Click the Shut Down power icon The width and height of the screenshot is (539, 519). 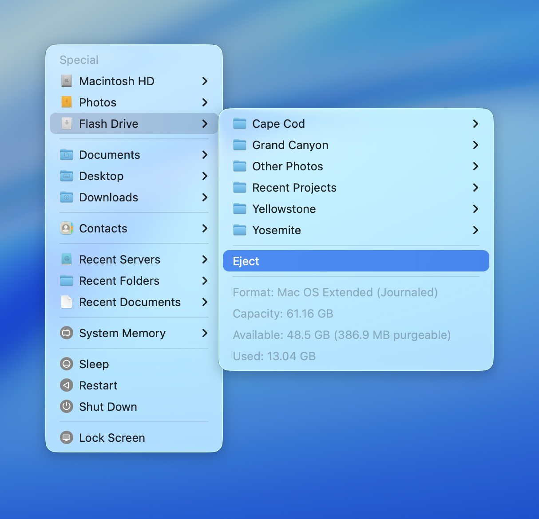[67, 407]
